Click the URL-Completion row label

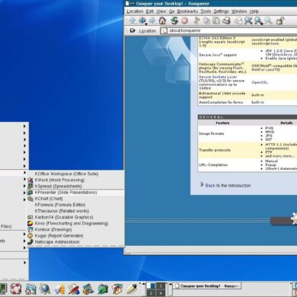(213, 164)
